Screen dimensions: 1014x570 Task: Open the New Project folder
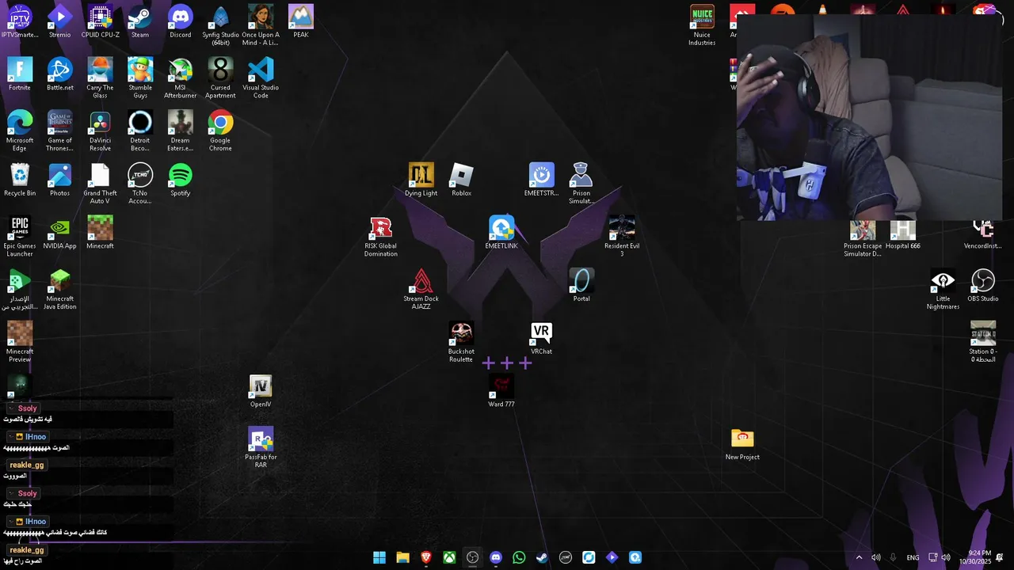pos(742,444)
